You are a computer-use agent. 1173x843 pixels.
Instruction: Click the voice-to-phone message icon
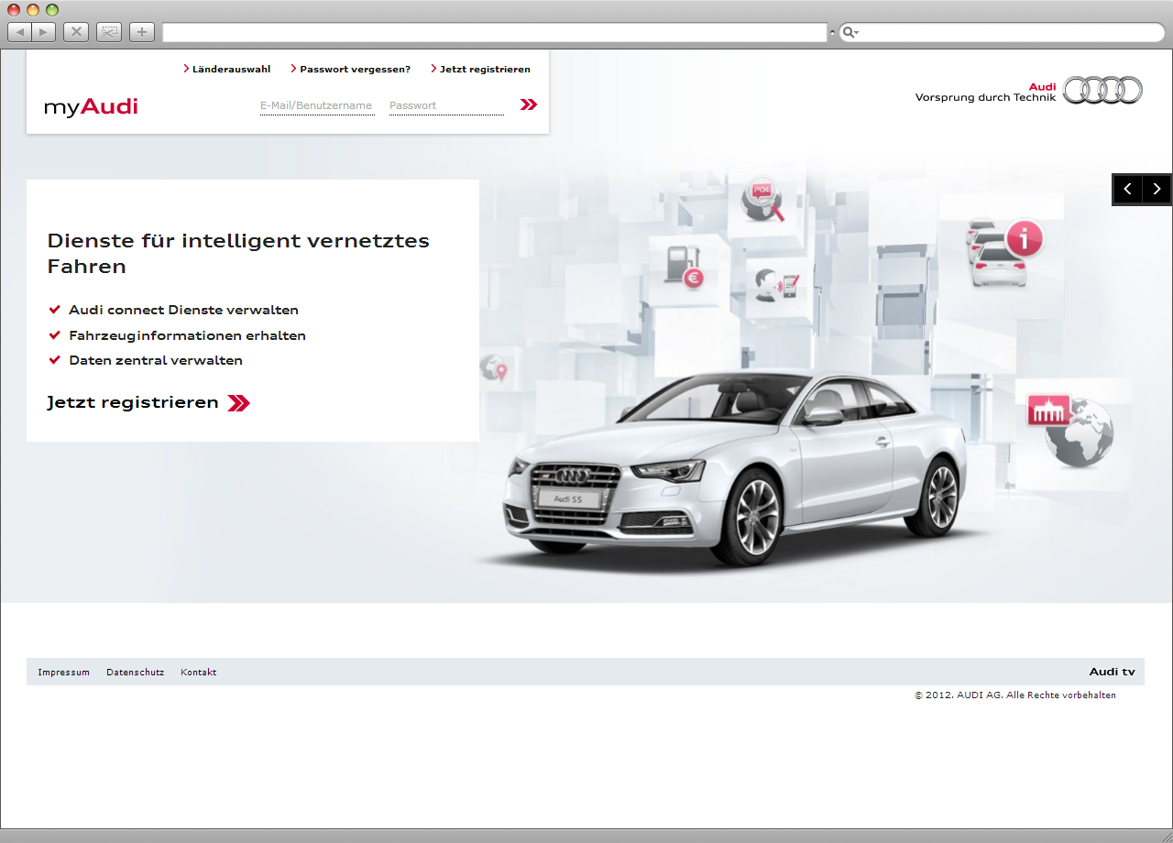(x=778, y=285)
